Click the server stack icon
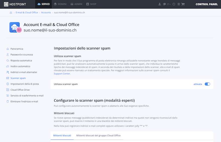Viewport: 221px width, 142px height. click(178, 4)
